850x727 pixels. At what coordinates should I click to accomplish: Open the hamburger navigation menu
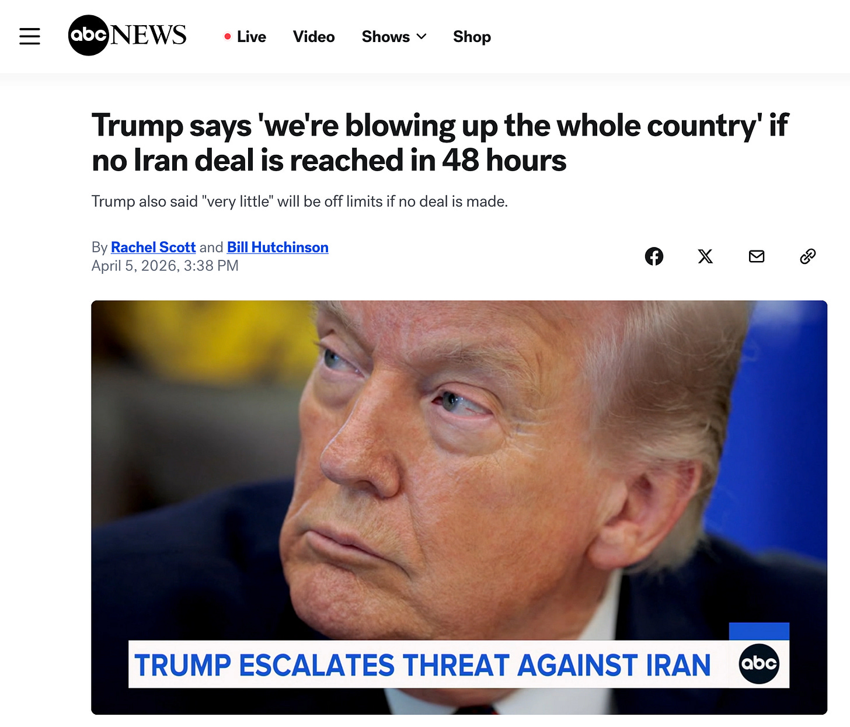30,36
